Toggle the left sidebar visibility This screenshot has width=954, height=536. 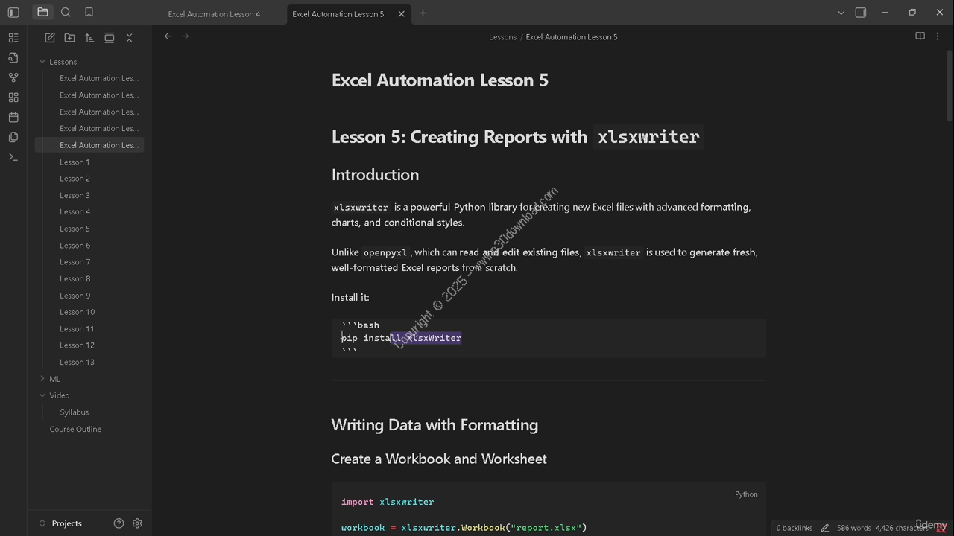point(13,13)
